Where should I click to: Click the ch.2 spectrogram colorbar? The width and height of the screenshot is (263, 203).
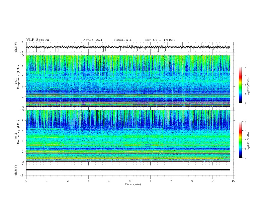pyautogui.click(x=240, y=140)
